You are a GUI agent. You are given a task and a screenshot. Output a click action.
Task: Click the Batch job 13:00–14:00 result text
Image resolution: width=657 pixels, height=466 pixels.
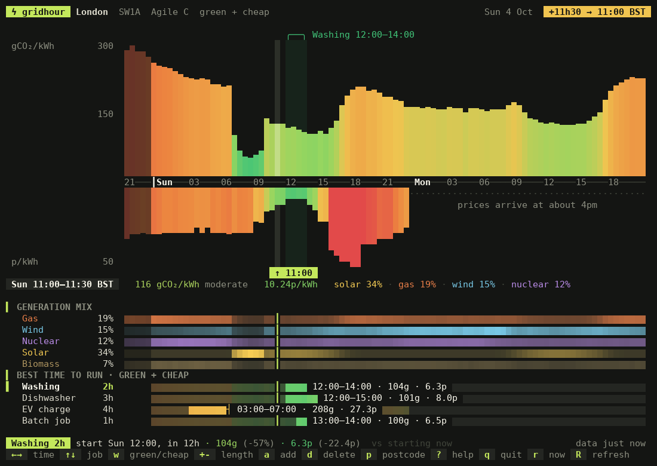tap(380, 421)
